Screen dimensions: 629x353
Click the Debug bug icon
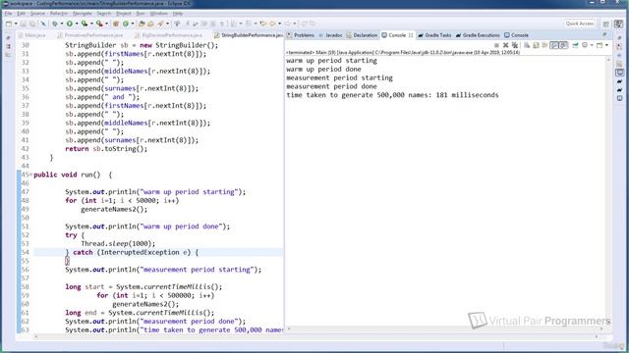pos(55,24)
